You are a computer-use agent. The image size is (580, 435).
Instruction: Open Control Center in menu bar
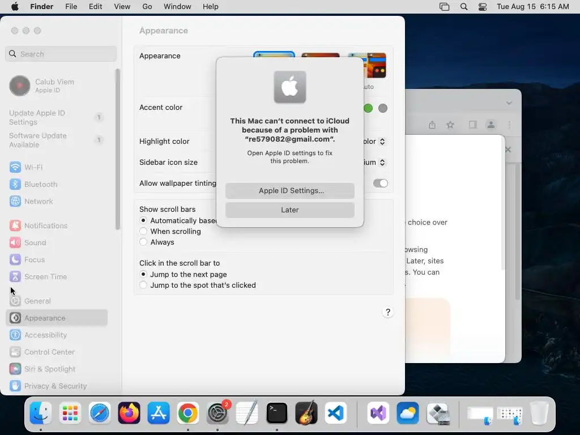[x=483, y=7]
